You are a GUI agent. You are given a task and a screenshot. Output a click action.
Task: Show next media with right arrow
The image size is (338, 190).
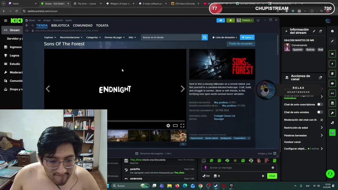(183, 89)
